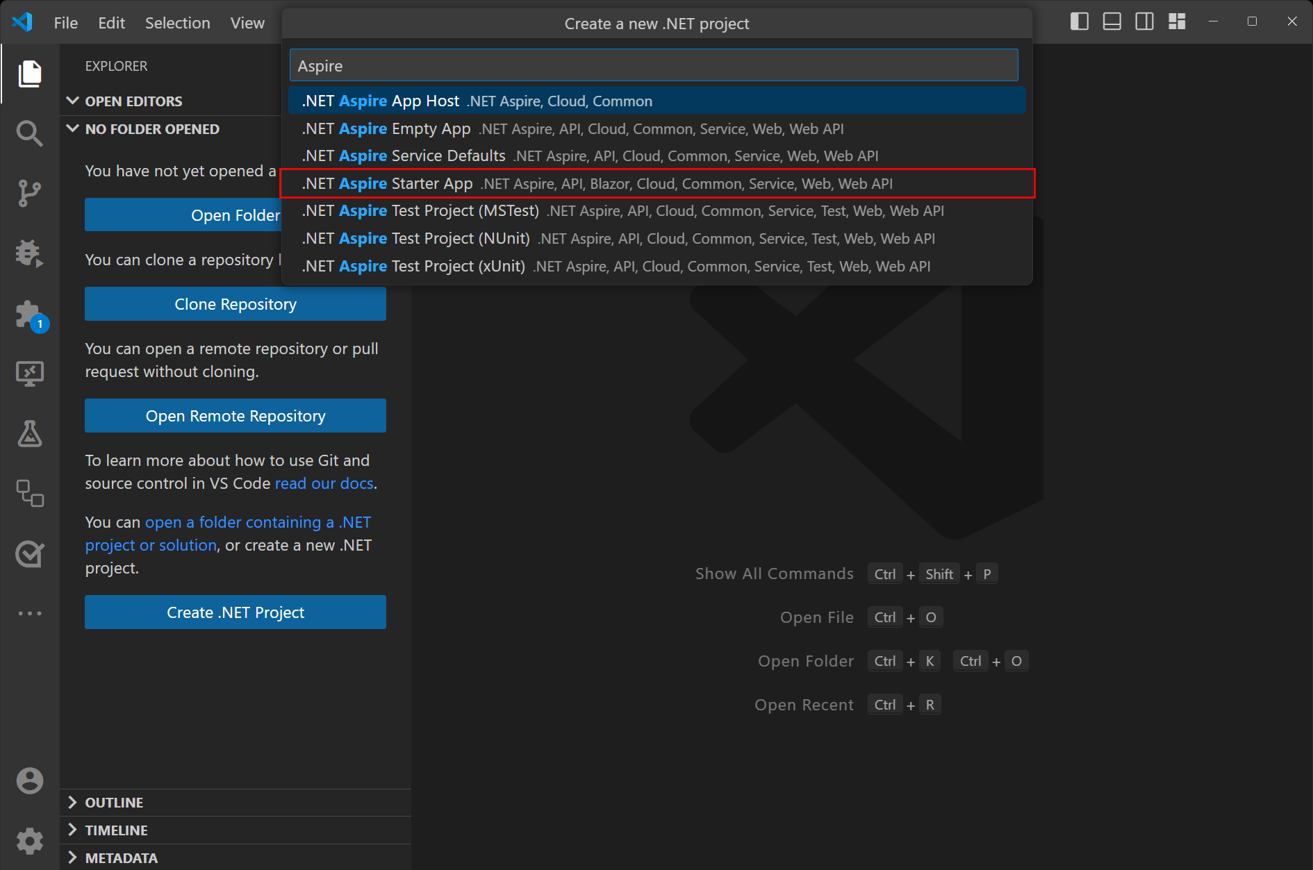The height and width of the screenshot is (870, 1313).
Task: Open the Run and Debug view
Action: (x=29, y=253)
